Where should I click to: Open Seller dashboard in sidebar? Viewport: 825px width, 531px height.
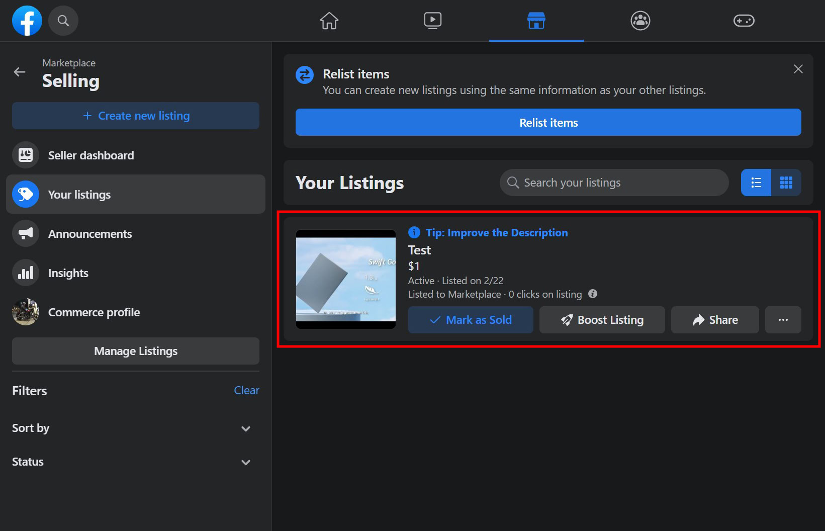(91, 155)
